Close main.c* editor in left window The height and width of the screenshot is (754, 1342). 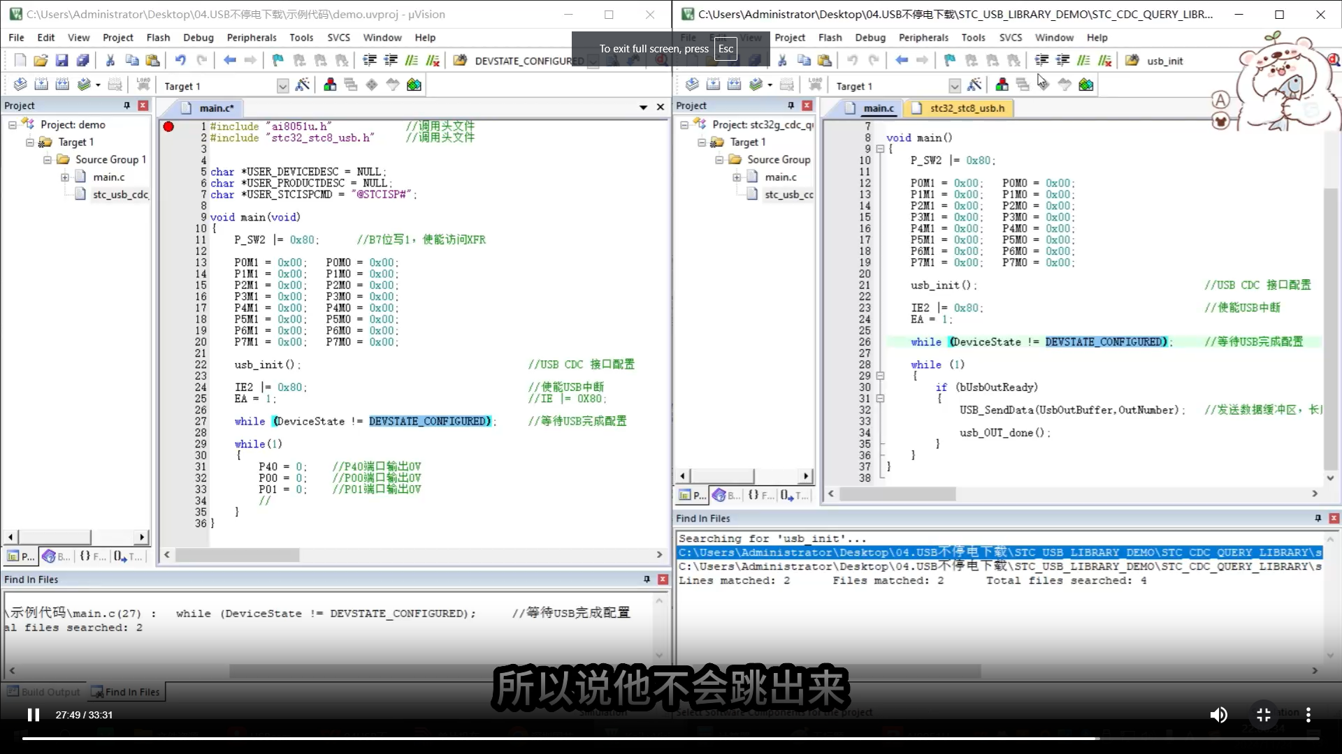(x=660, y=108)
